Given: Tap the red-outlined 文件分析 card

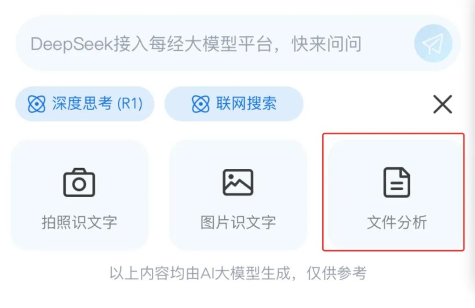Looking at the screenshot, I should coord(394,192).
